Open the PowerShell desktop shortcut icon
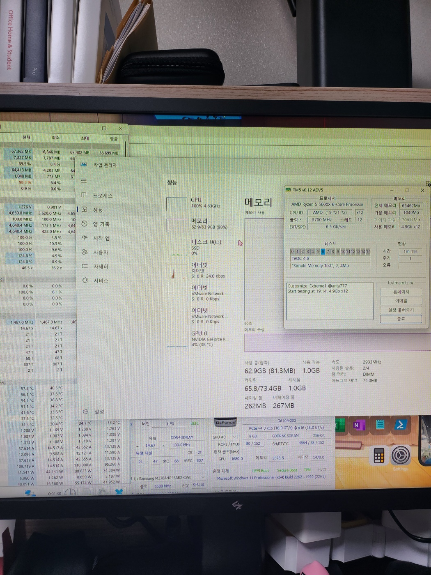 (x=400, y=424)
